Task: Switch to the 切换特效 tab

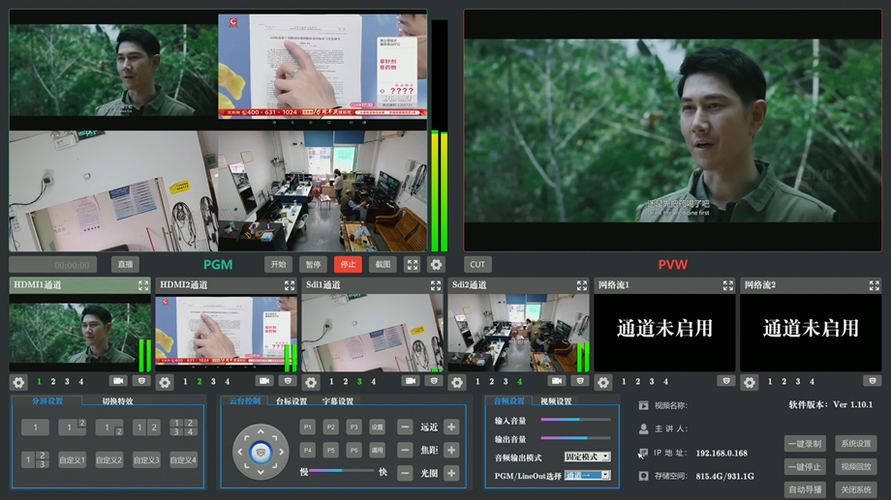Action: click(117, 401)
